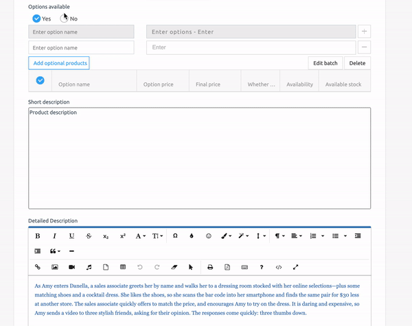Select No for options available
The height and width of the screenshot is (326, 412).
(65, 19)
